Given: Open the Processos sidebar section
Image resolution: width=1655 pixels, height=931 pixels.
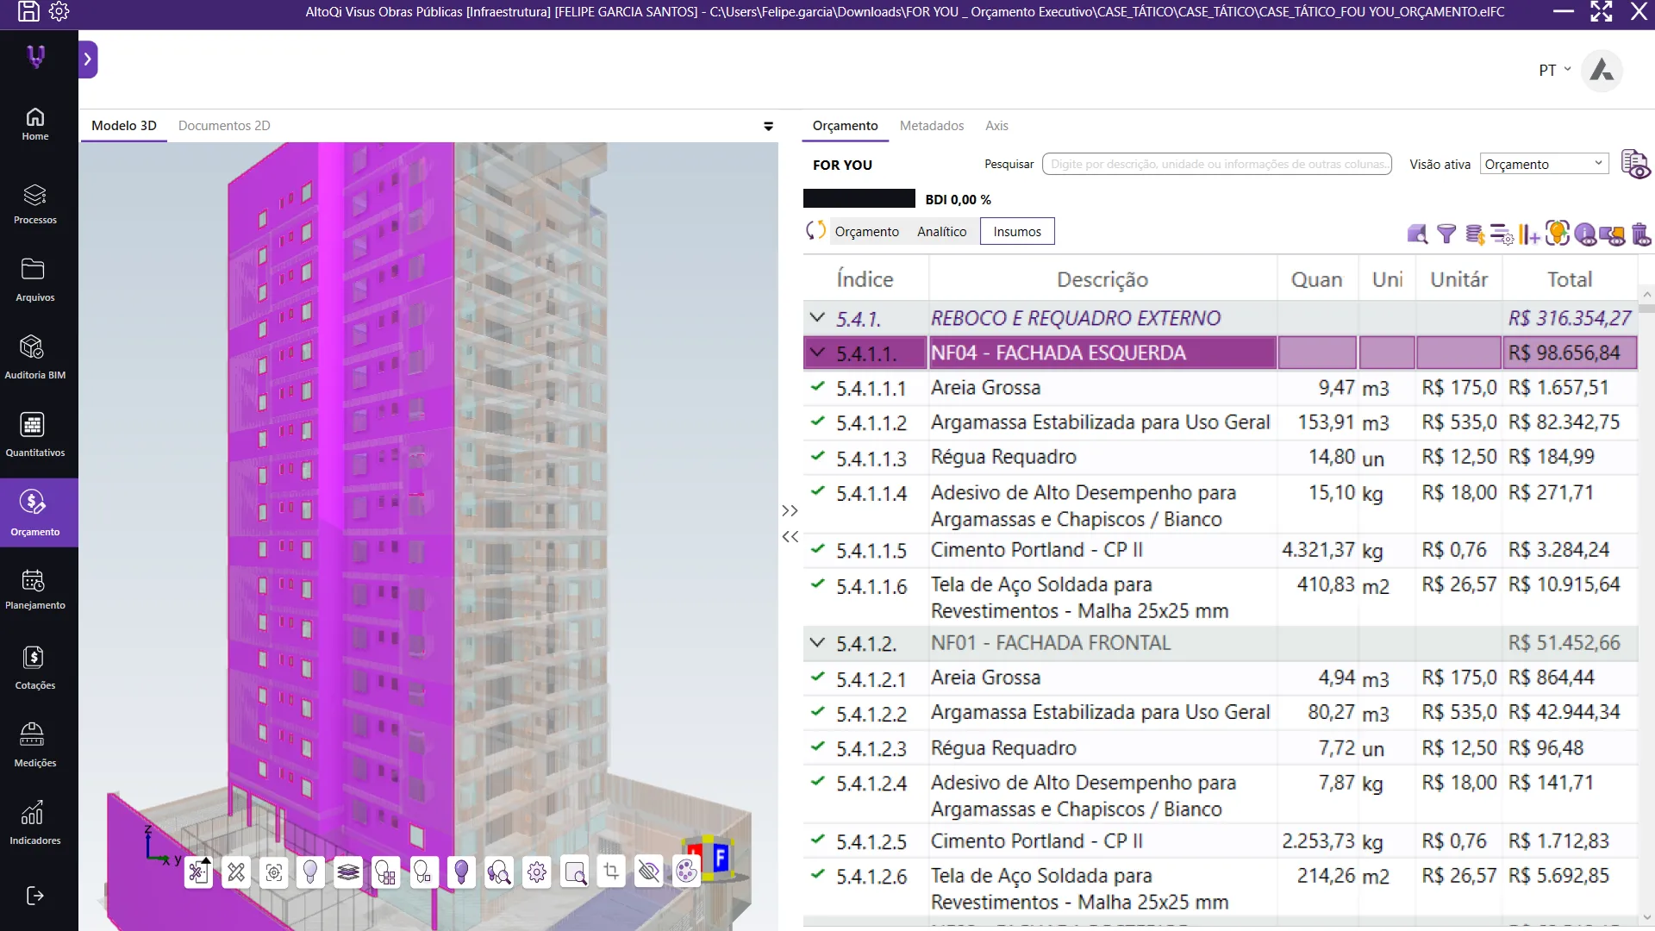Looking at the screenshot, I should pyautogui.click(x=34, y=204).
